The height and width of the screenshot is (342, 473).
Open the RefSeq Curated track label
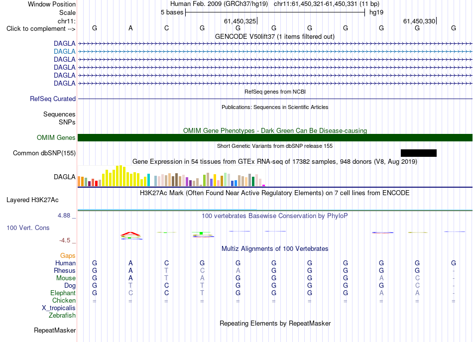[53, 99]
